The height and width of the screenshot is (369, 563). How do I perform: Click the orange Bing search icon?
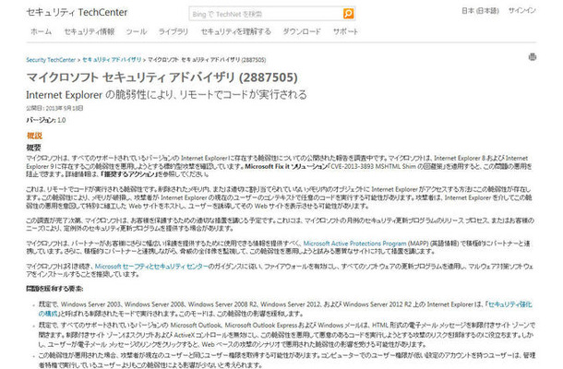tap(348, 14)
